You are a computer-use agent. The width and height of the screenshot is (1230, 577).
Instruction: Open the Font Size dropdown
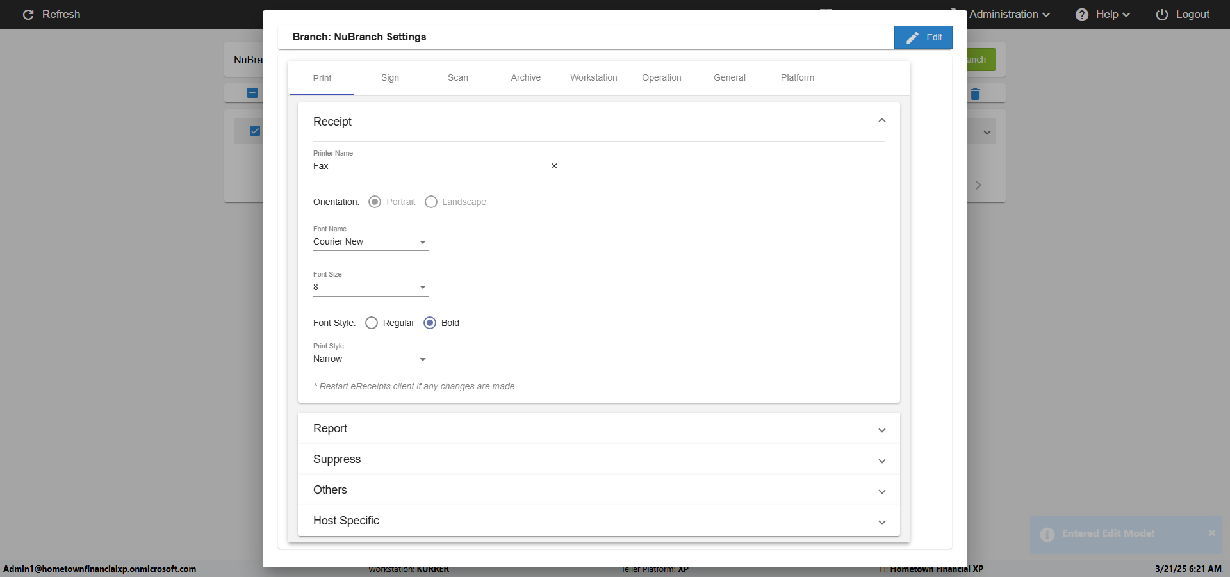[x=370, y=288]
